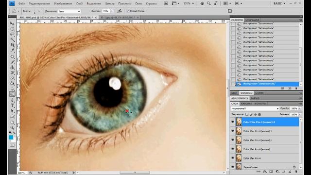Open the brush preset picker arrow
Screen dimensions: 311x175
click(x=39, y=11)
